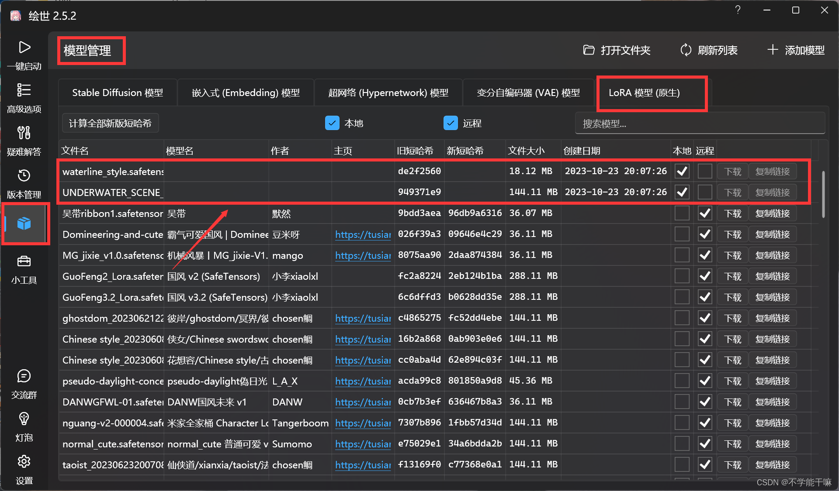Switch to 变分自编码器 (VAE) 模型 tab
Viewport: 839px width, 491px height.
[528, 93]
